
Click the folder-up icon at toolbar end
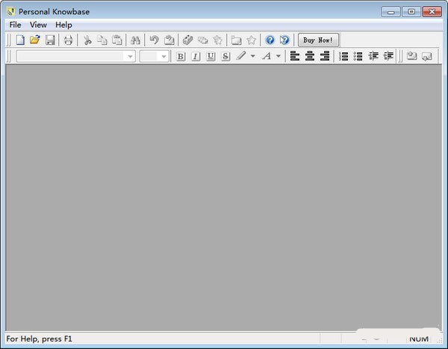411,56
